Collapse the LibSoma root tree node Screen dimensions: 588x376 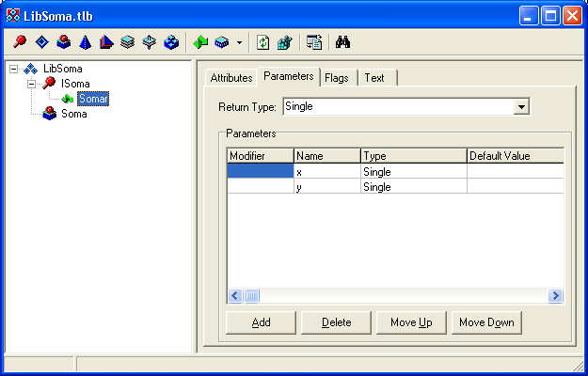pyautogui.click(x=14, y=69)
